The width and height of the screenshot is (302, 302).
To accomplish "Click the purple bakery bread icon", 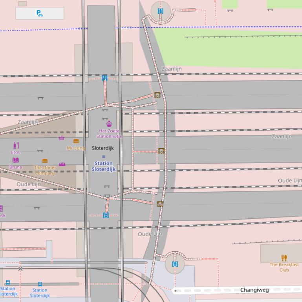I will pos(62,164).
